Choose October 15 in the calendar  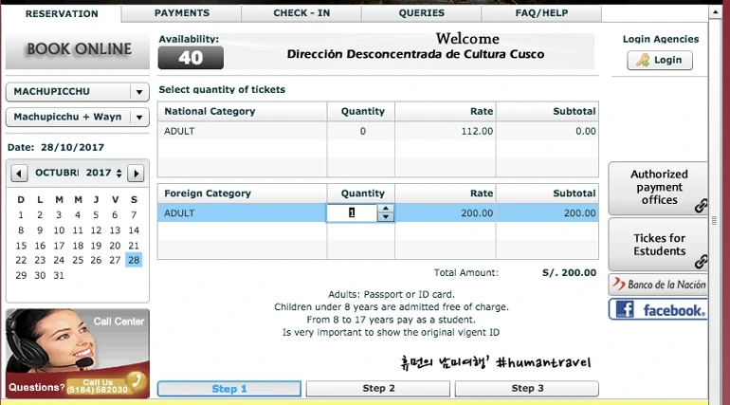click(21, 246)
